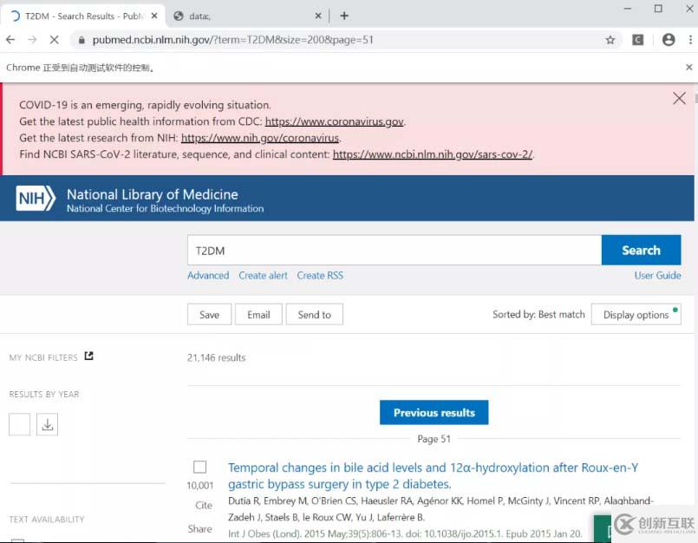Click the bookmark star in the address bar
The image size is (698, 543).
click(x=610, y=39)
